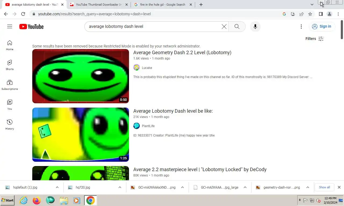Open the You section in sidebar

(10, 105)
